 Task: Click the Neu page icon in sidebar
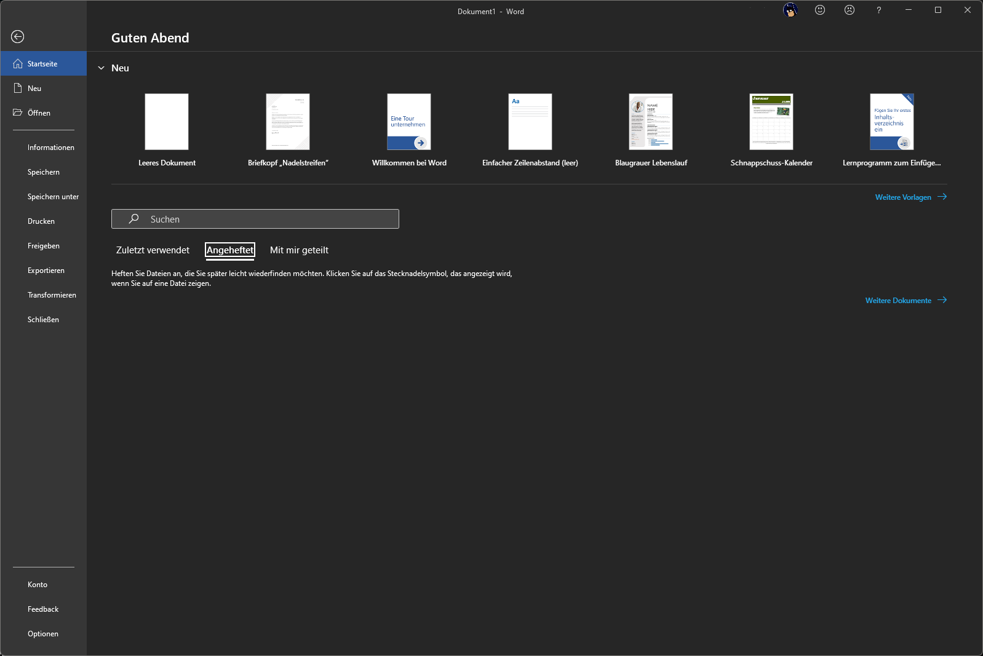click(18, 89)
